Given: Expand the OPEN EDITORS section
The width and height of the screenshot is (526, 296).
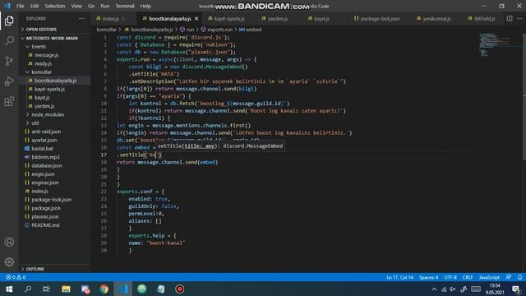Looking at the screenshot, I should (41, 30).
